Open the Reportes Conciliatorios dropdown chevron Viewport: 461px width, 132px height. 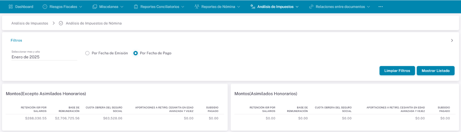tap(183, 7)
